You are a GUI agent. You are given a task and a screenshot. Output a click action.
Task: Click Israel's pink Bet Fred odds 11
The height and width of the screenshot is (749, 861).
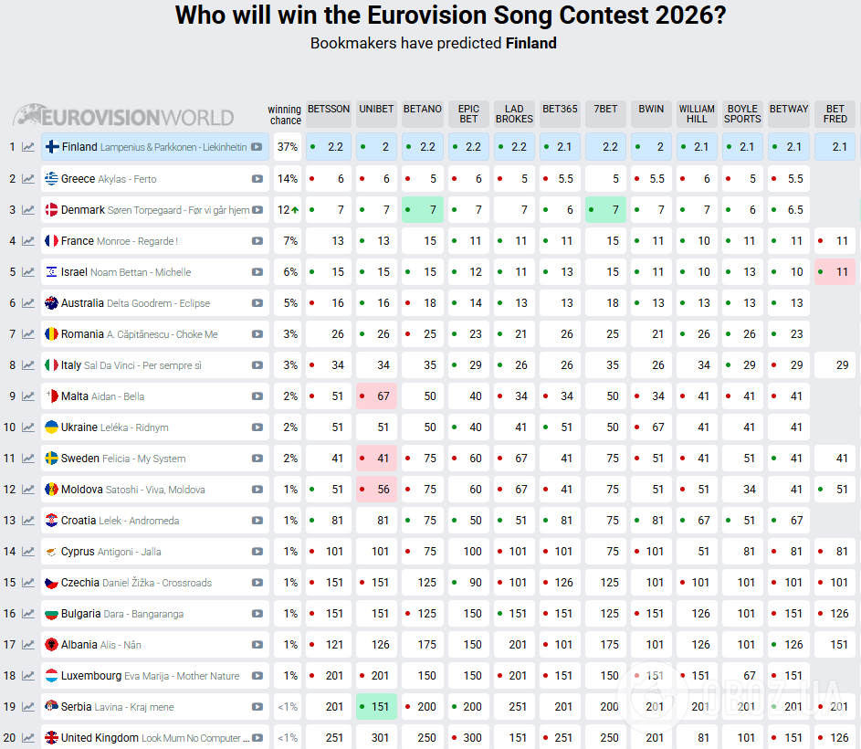835,272
